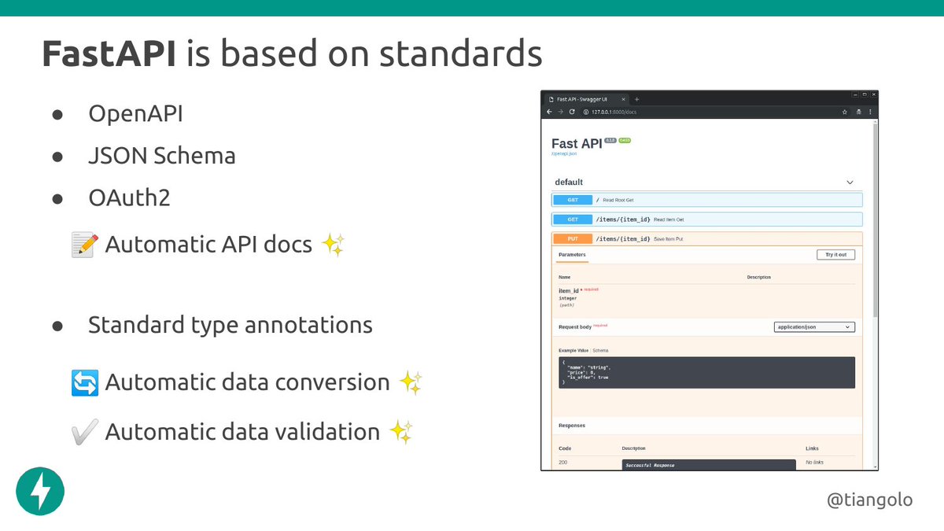Click 'Automatic API docs' text
Image resolution: width=944 pixels, height=531 pixels.
[x=208, y=245]
